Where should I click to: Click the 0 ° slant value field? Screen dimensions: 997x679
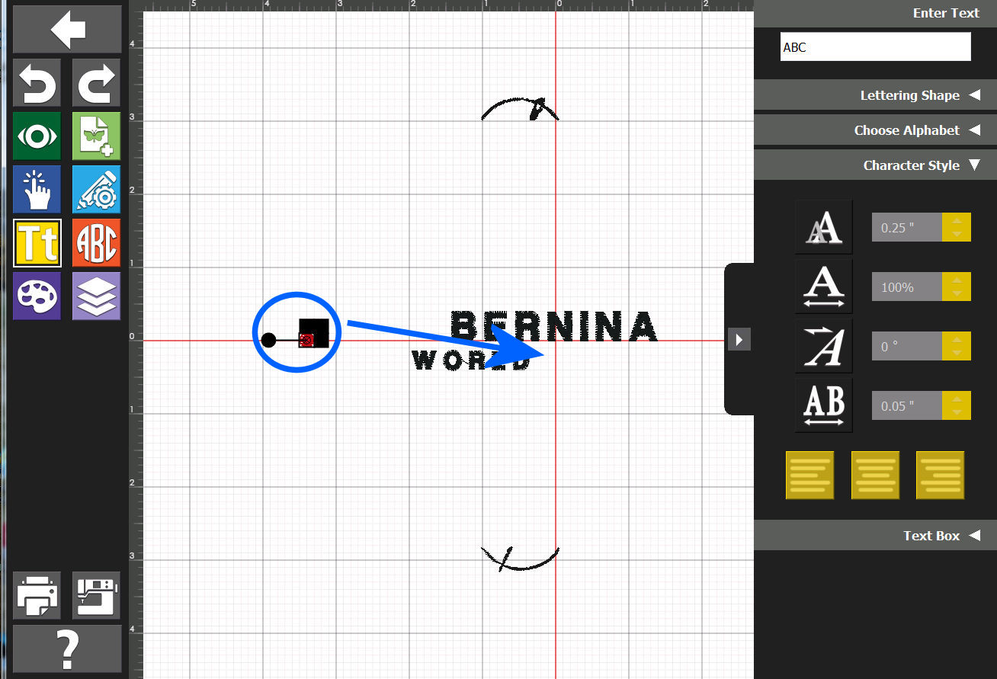pyautogui.click(x=907, y=346)
